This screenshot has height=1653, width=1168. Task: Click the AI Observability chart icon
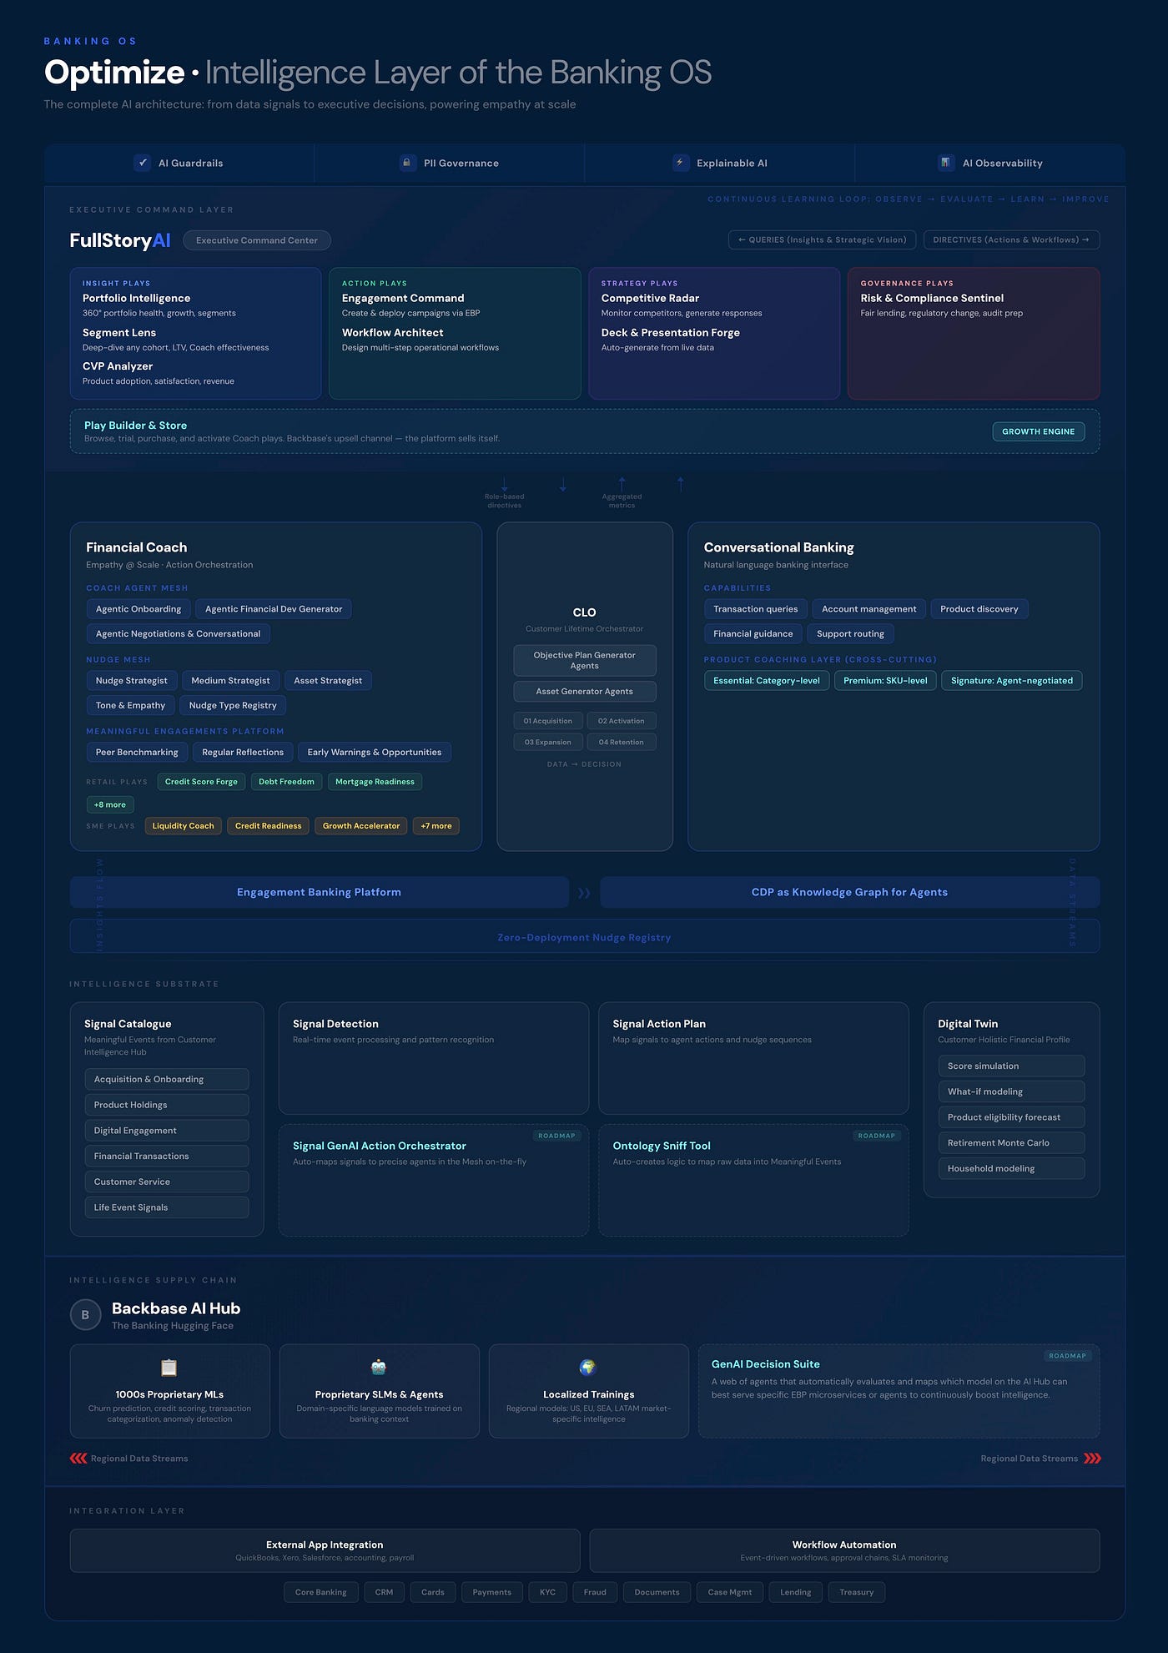point(945,163)
